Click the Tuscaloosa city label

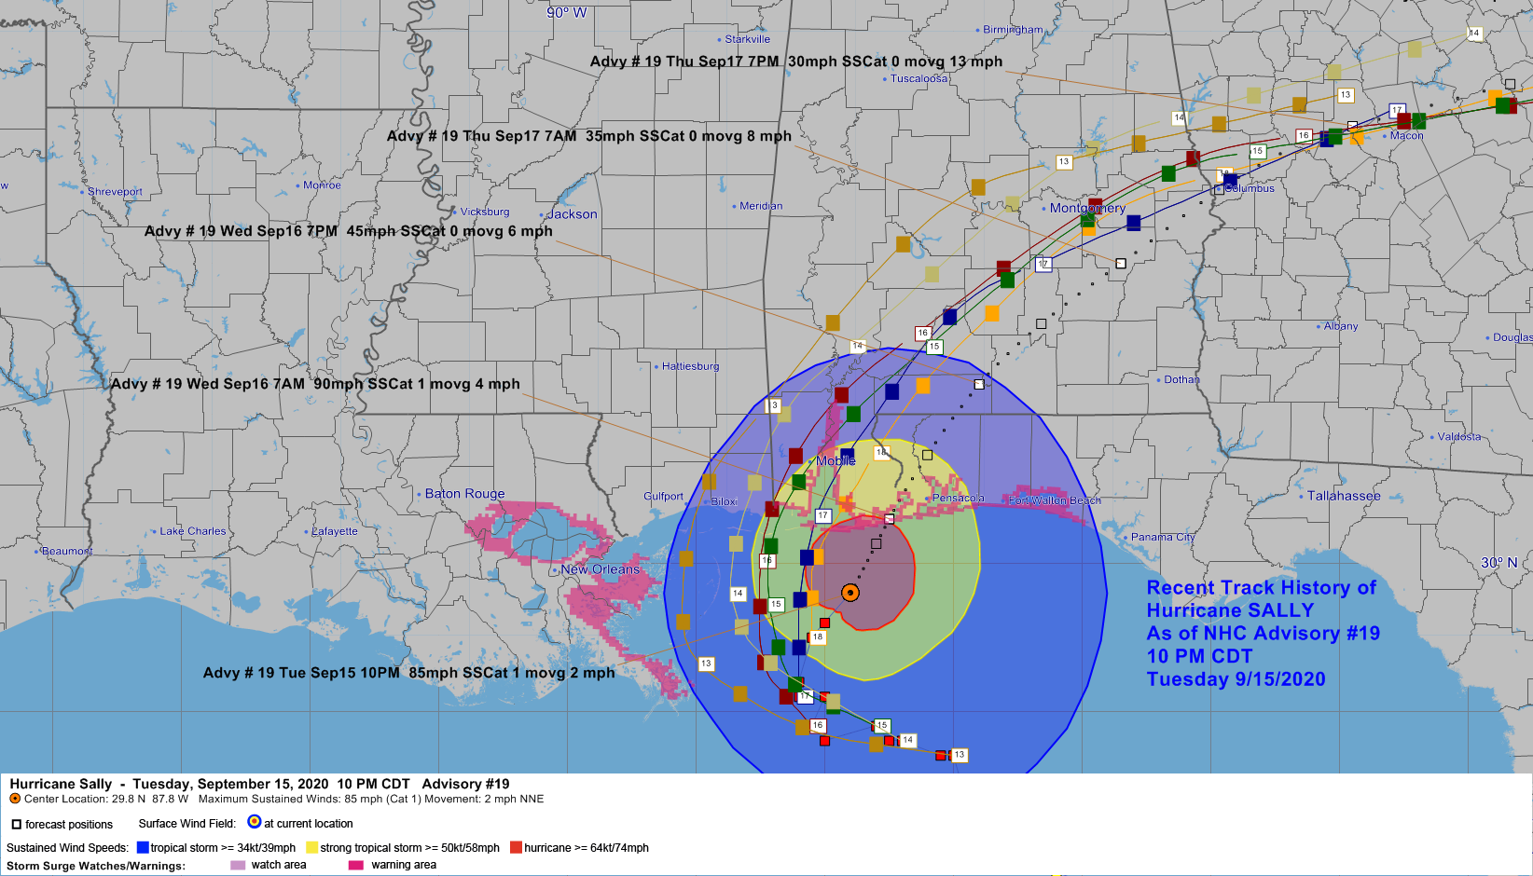918,78
